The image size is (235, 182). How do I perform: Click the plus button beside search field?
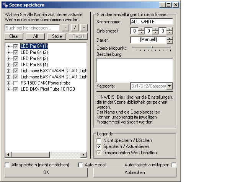(84, 28)
